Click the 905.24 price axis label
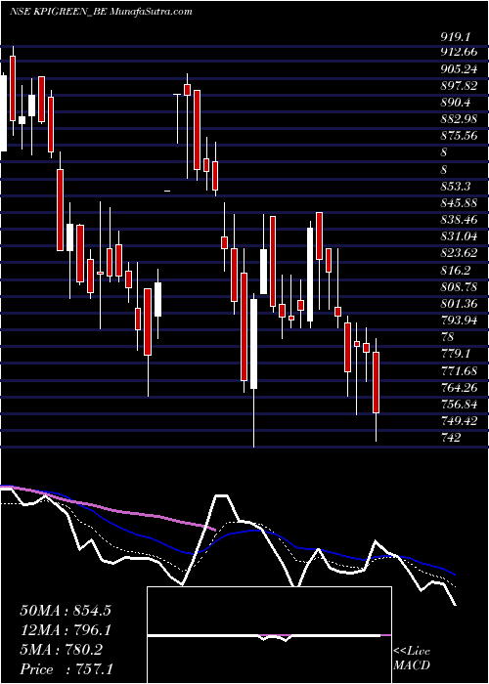 coord(459,69)
